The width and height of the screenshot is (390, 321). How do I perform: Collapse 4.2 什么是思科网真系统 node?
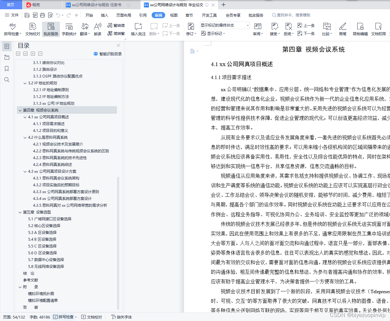tap(25, 137)
